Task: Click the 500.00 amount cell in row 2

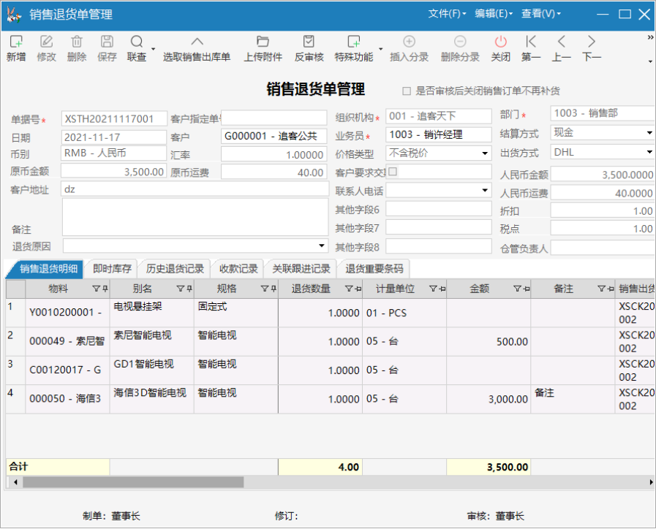Action: point(489,342)
